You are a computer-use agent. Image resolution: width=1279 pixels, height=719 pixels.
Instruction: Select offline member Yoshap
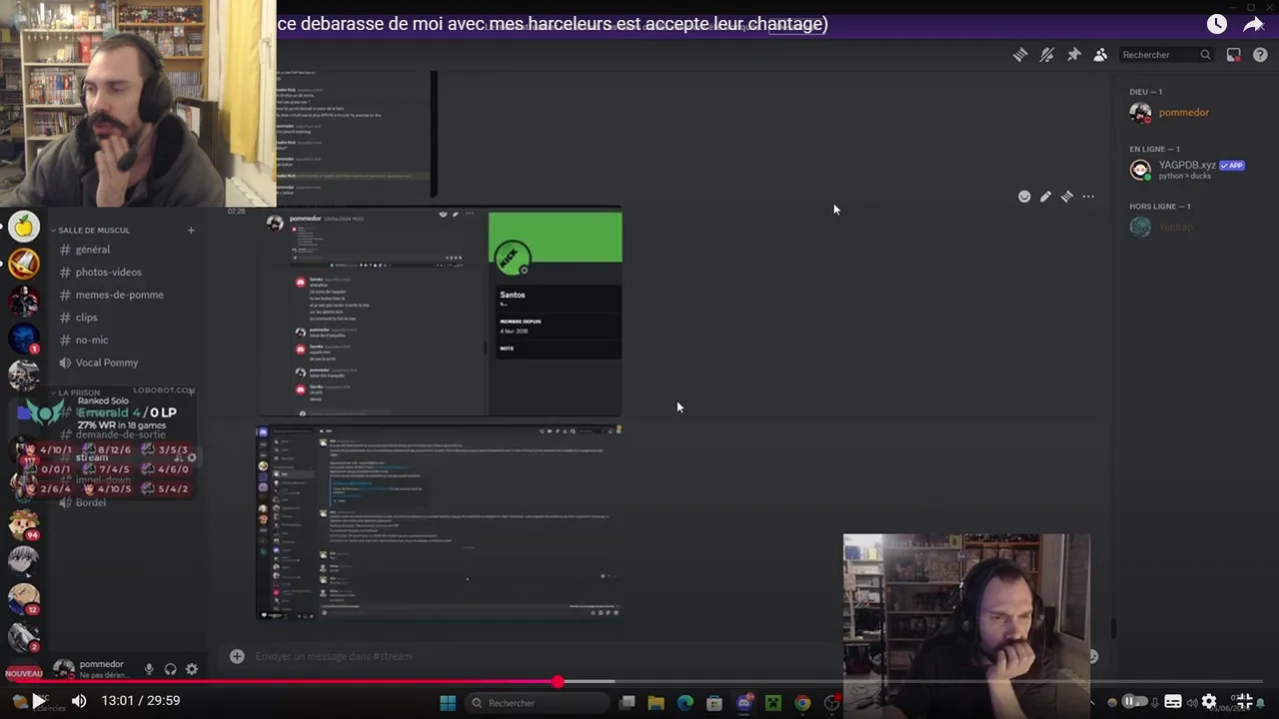[x=1162, y=227]
